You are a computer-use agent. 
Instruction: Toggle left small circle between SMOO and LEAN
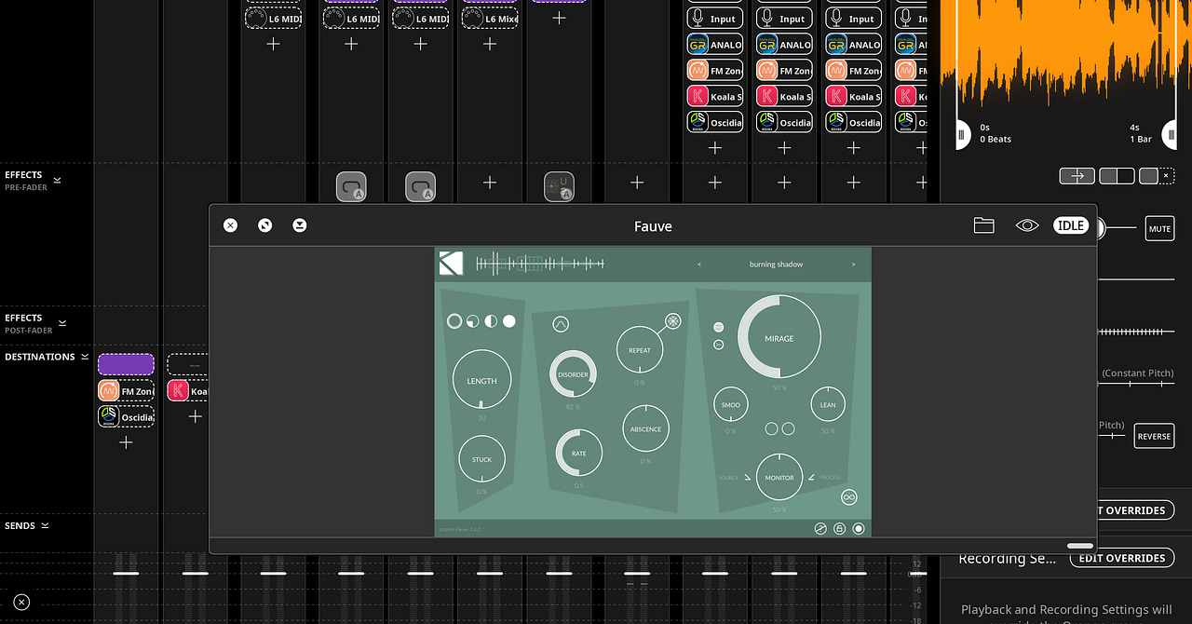click(771, 429)
